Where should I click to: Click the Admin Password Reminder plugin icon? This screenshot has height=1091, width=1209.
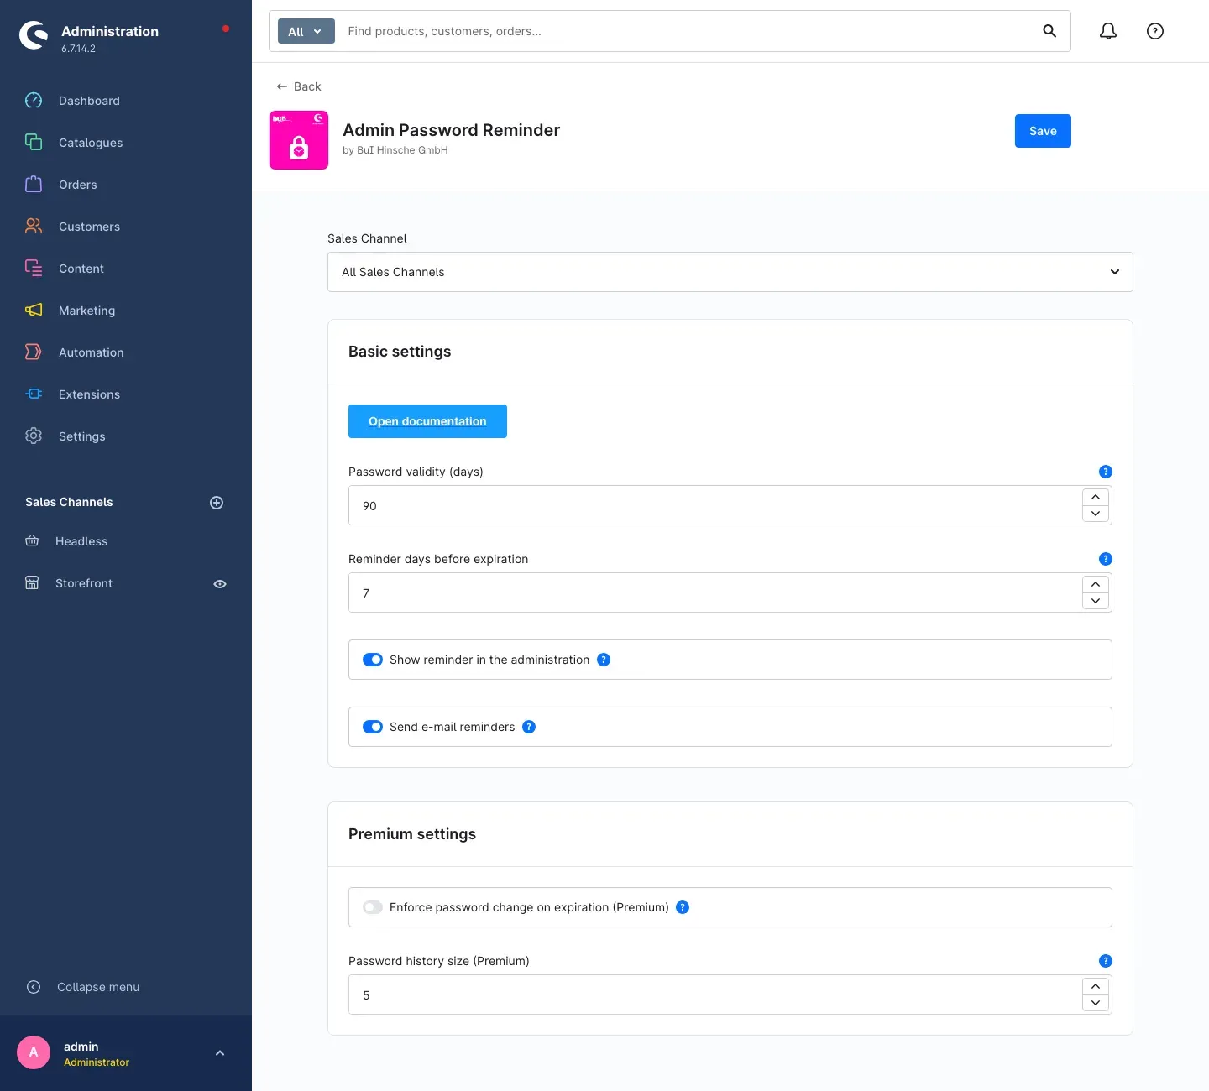coord(299,140)
